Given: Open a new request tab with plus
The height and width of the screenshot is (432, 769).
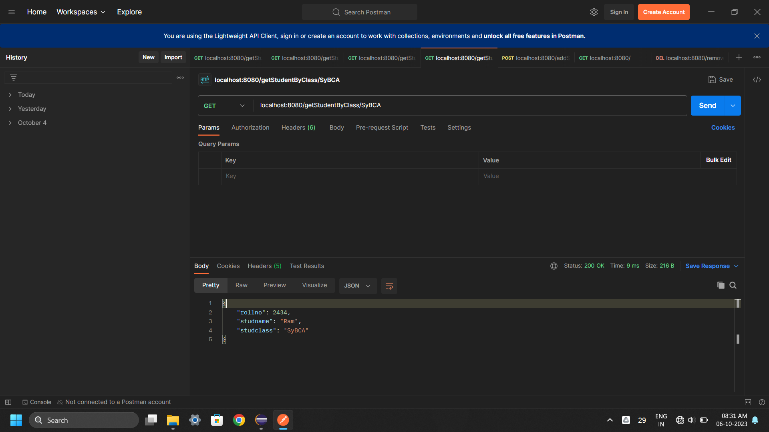Looking at the screenshot, I should pyautogui.click(x=739, y=58).
